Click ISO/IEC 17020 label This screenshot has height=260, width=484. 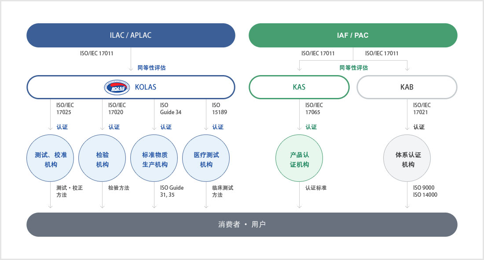click(117, 109)
